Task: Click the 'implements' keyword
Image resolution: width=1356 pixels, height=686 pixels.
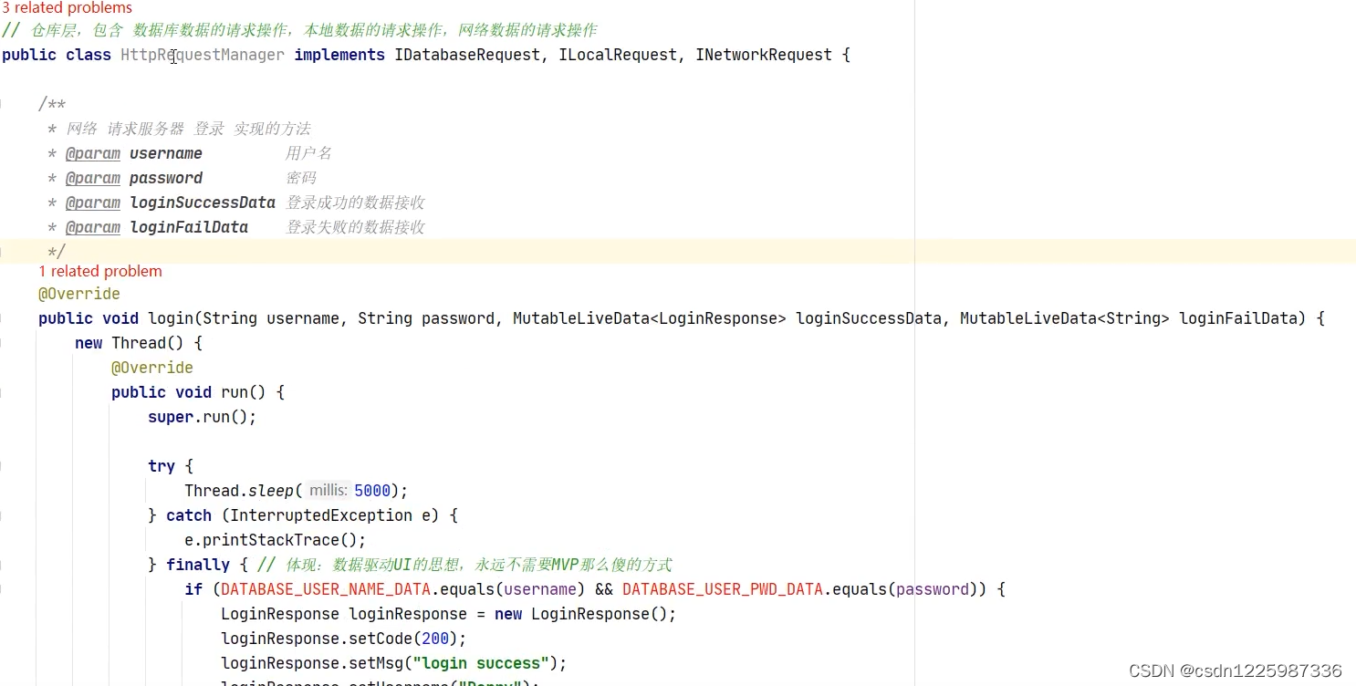Action: click(339, 55)
